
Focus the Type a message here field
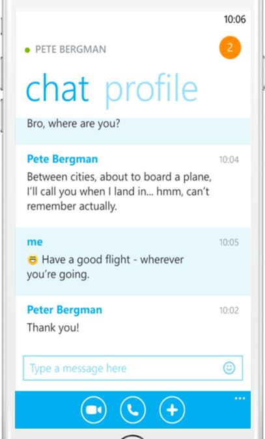[x=133, y=368]
